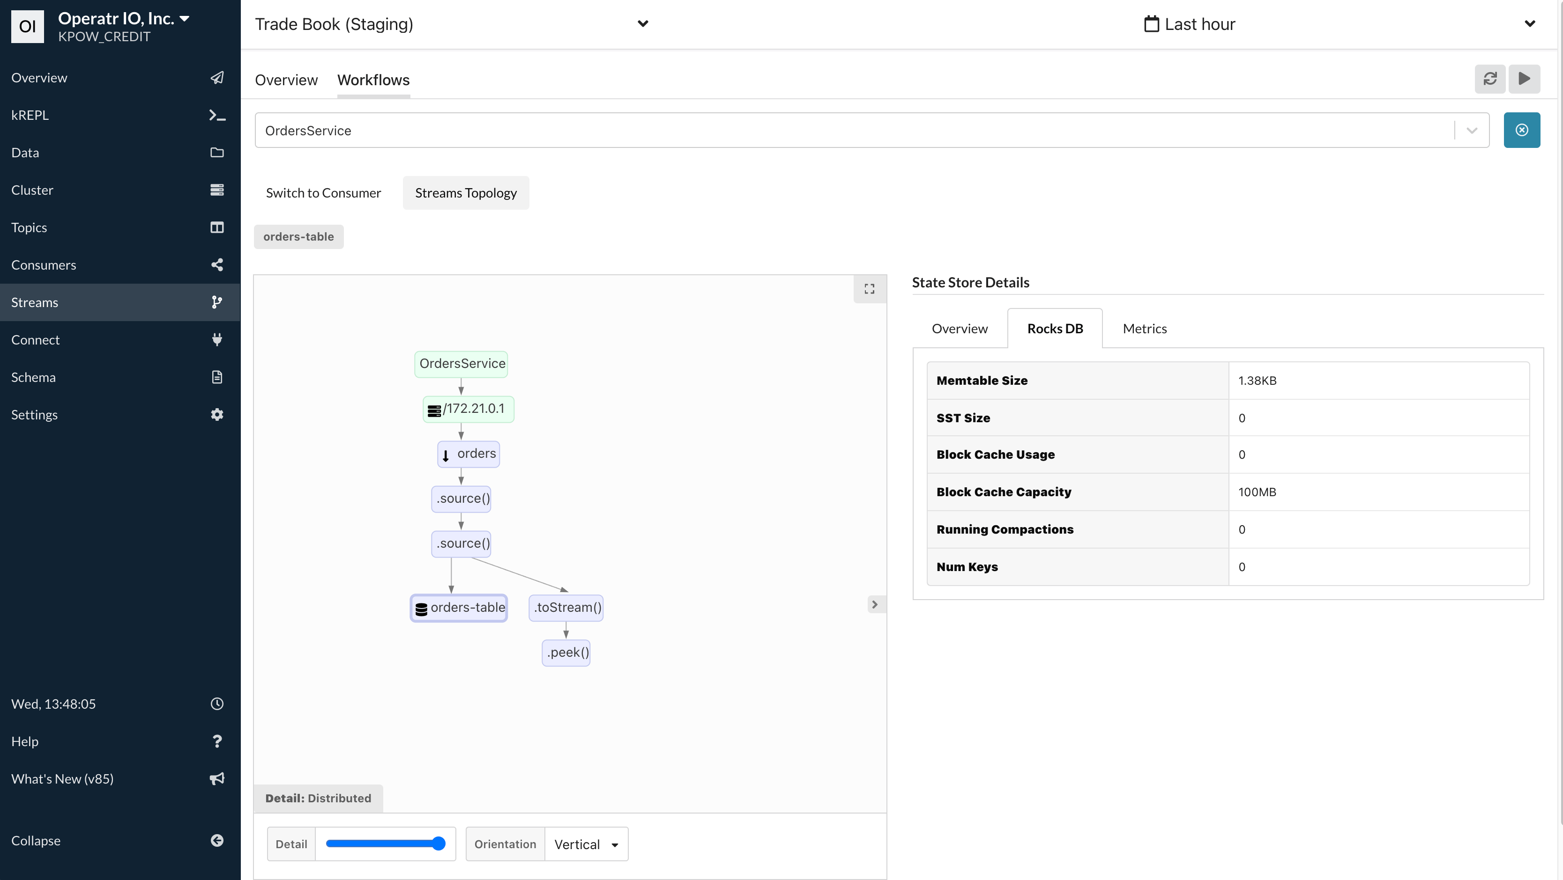Click the Streams Topology button
Image resolution: width=1563 pixels, height=880 pixels.
click(465, 193)
